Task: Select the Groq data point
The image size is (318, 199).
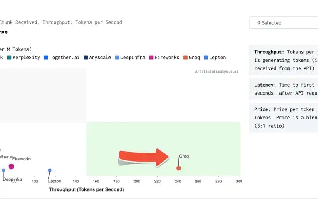Action: pyautogui.click(x=178, y=168)
